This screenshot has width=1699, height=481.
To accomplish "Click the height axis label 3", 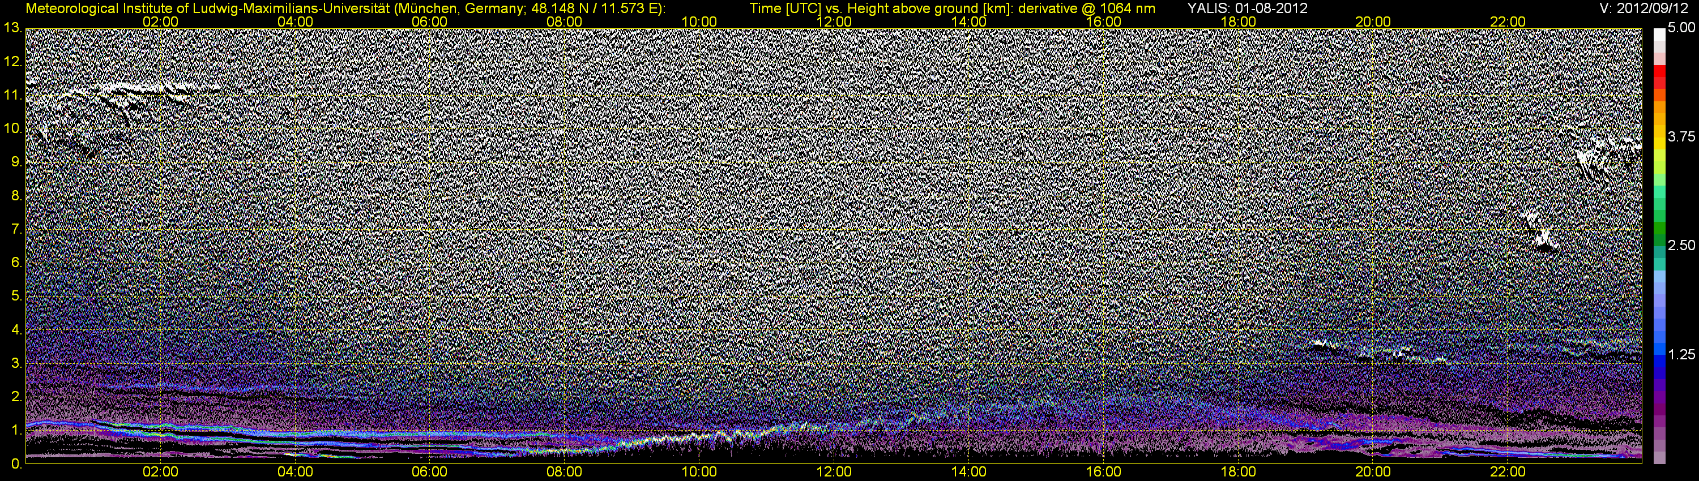I will (16, 364).
